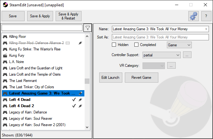Toggle the Hidden checkbox
213x139 pixels.
pyautogui.click(x=114, y=45)
